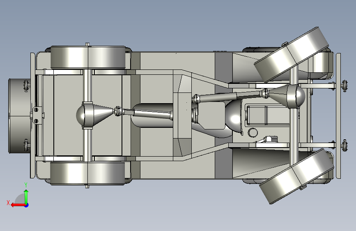
Task: Click the blue Z axis dot on triad
Action: (27, 205)
